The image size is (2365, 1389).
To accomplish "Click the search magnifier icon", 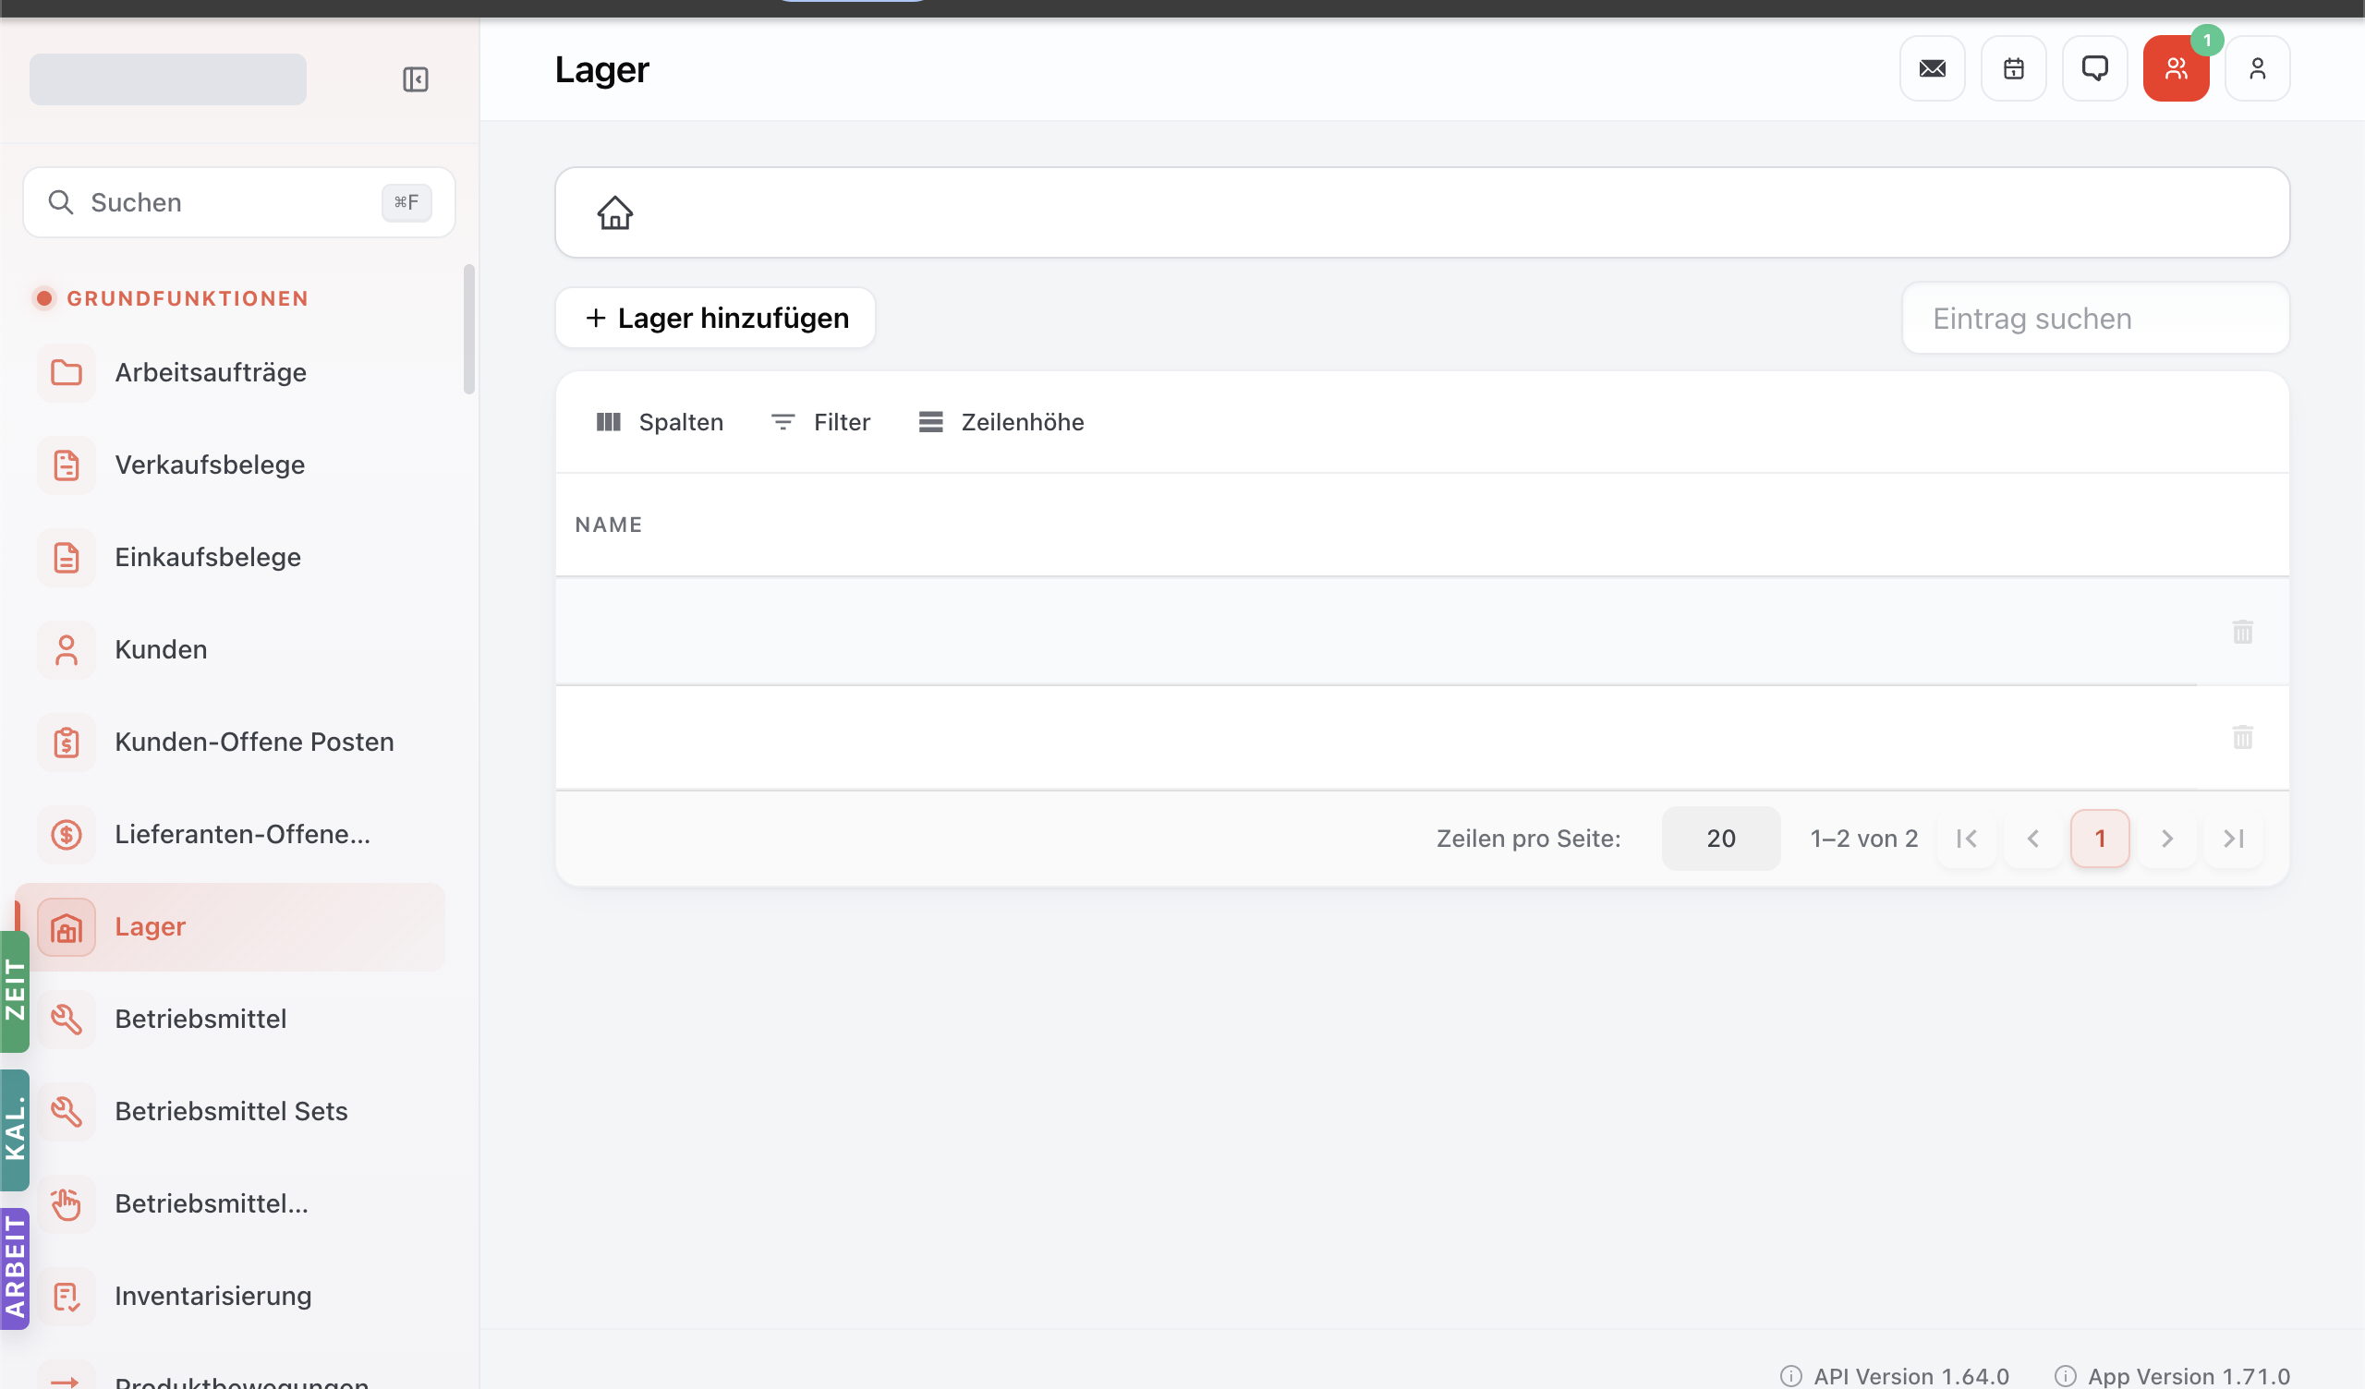I will click(61, 201).
